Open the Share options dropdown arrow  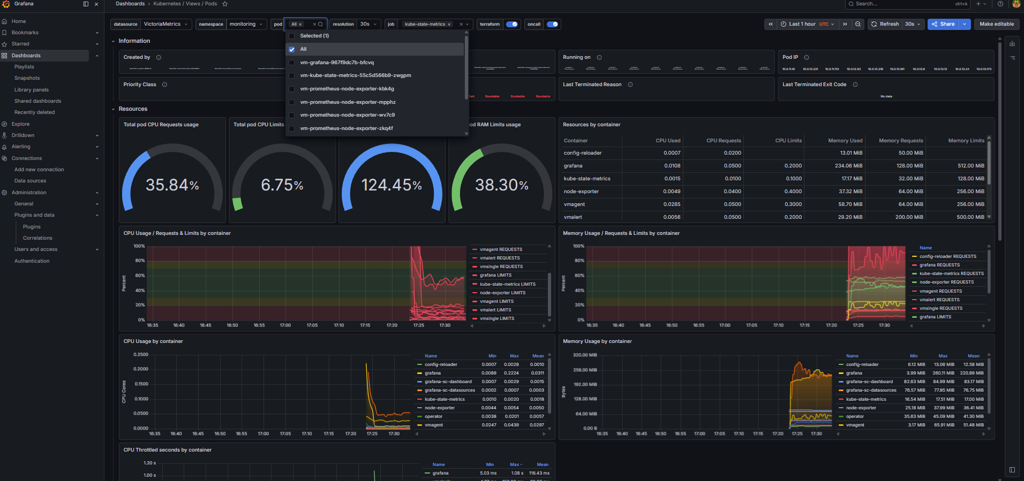click(965, 24)
